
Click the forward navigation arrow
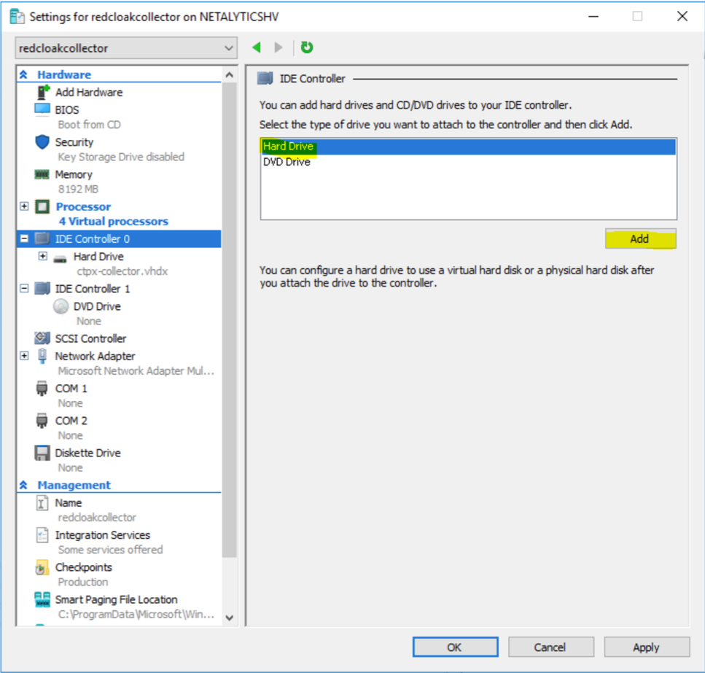point(279,47)
